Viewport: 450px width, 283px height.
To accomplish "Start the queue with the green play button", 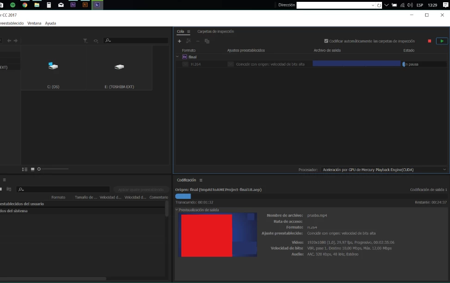I will 442,41.
